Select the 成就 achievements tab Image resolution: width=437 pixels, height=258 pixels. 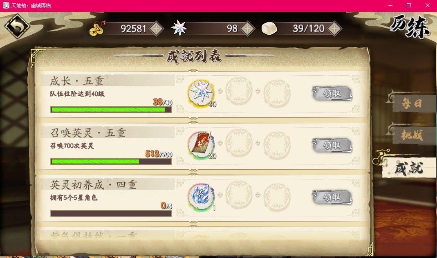point(408,168)
